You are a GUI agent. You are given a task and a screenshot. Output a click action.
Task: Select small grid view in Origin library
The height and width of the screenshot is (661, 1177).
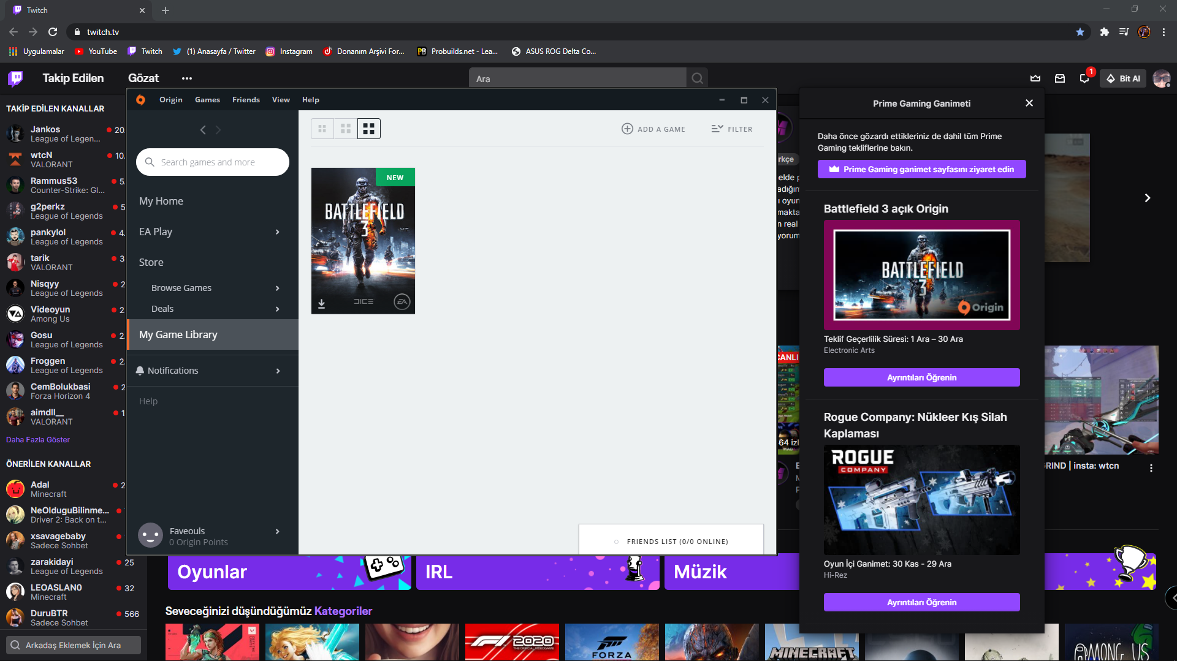(x=322, y=129)
